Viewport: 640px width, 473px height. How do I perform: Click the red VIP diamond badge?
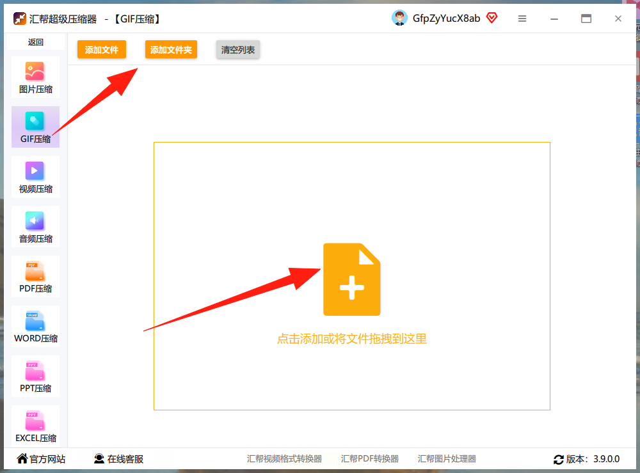492,18
